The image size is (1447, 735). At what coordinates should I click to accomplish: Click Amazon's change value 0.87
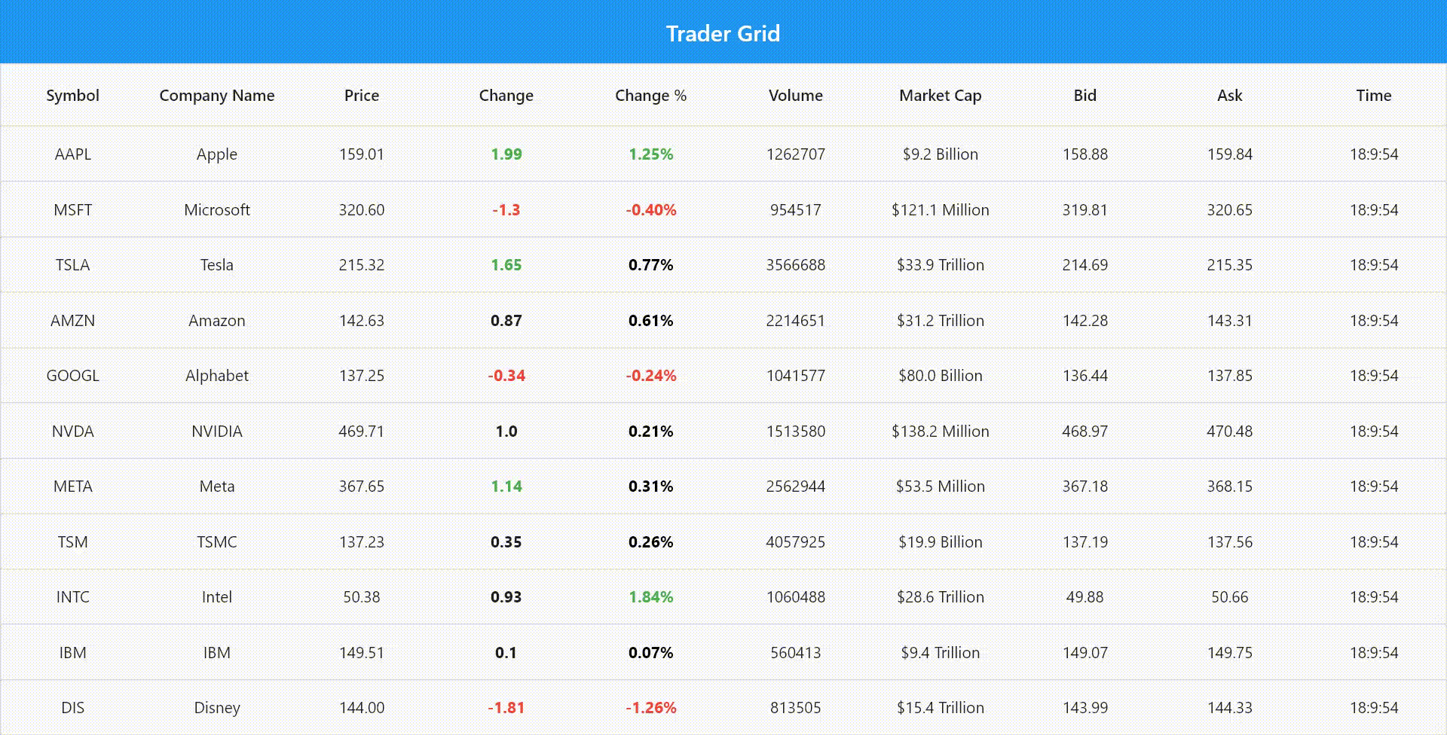tap(506, 321)
